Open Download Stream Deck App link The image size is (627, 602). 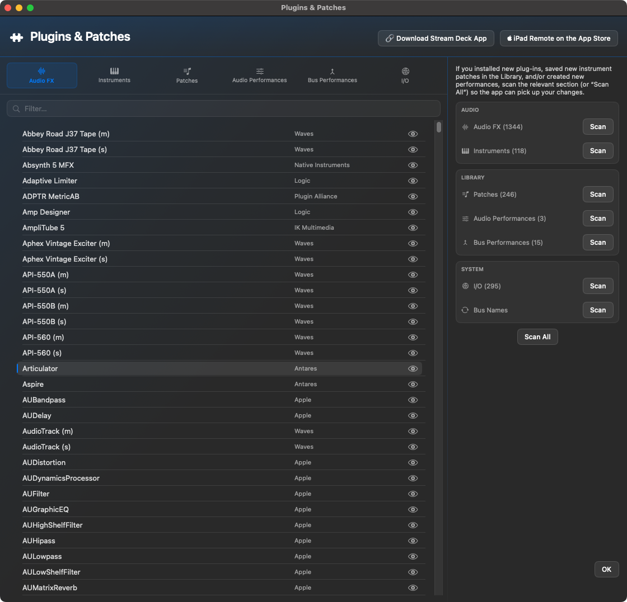pos(436,39)
